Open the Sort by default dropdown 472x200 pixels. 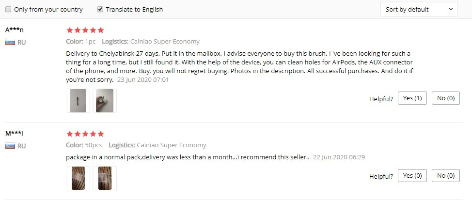pos(419,9)
